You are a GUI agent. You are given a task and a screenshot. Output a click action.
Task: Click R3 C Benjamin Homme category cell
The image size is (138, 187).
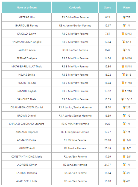[75, 132]
